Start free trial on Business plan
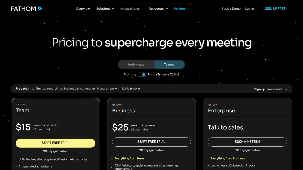The width and height of the screenshot is (303, 170). click(151, 142)
